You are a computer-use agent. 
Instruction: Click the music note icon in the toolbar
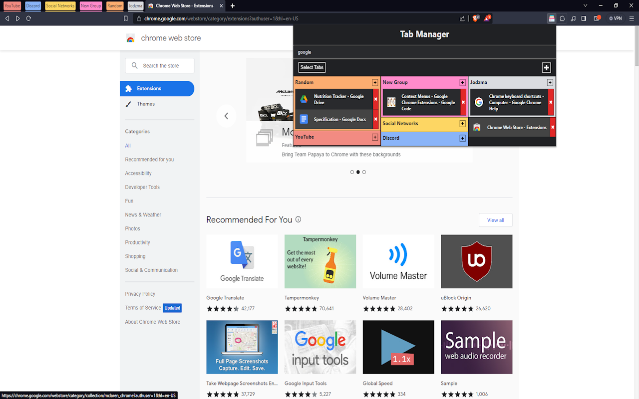[573, 18]
